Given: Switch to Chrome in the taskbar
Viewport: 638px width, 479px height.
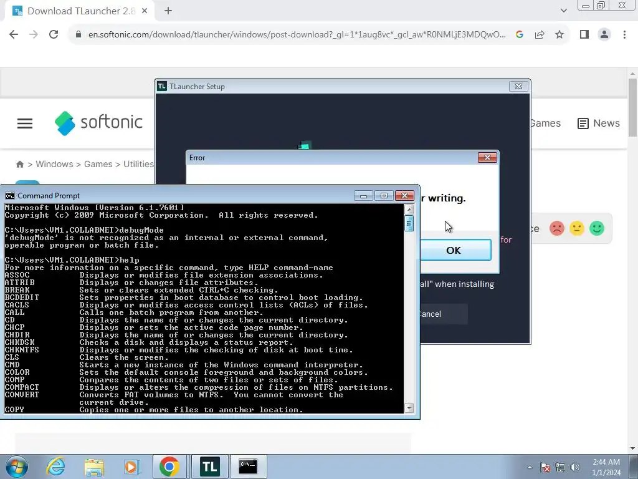Looking at the screenshot, I should (x=169, y=467).
